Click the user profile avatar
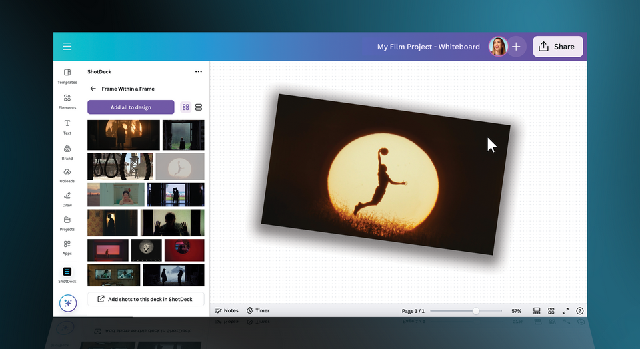This screenshot has height=349, width=640. (x=498, y=47)
